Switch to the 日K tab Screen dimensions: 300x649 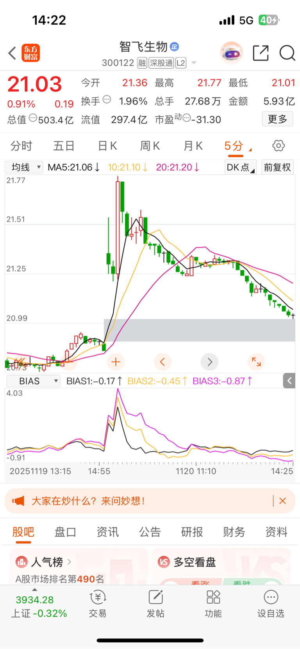[107, 146]
